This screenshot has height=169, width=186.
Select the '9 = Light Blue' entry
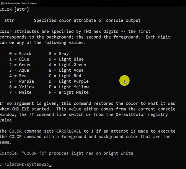(66, 59)
